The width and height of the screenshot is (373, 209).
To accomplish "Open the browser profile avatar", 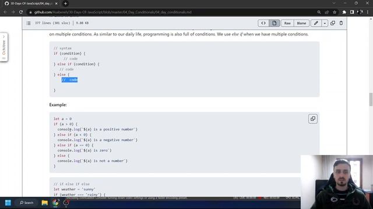I will click(x=360, y=12).
